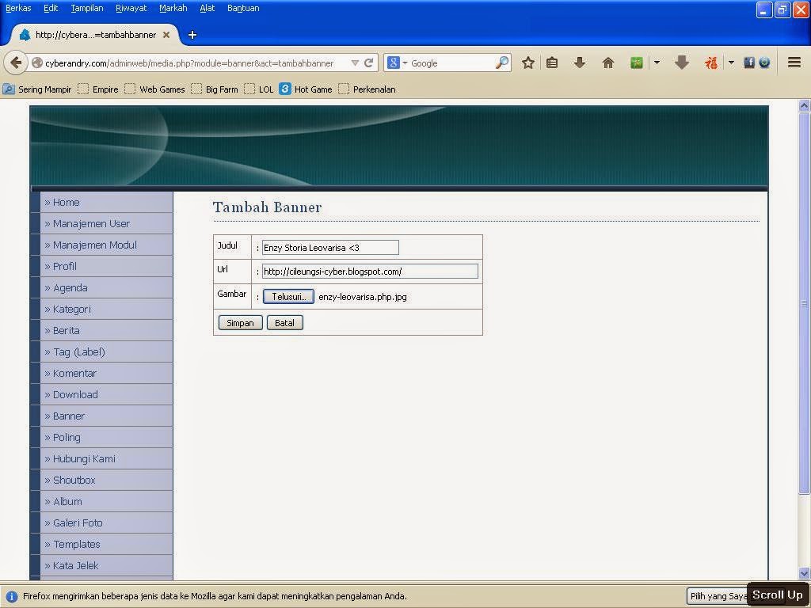Screen dimensions: 811x608
Task: Click the green addon icon in the toolbar
Action: coord(636,63)
